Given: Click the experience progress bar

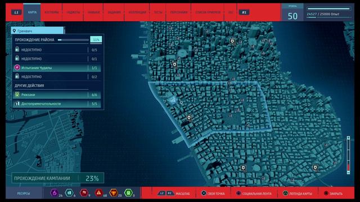Looking at the screenshot, I should [x=328, y=9].
